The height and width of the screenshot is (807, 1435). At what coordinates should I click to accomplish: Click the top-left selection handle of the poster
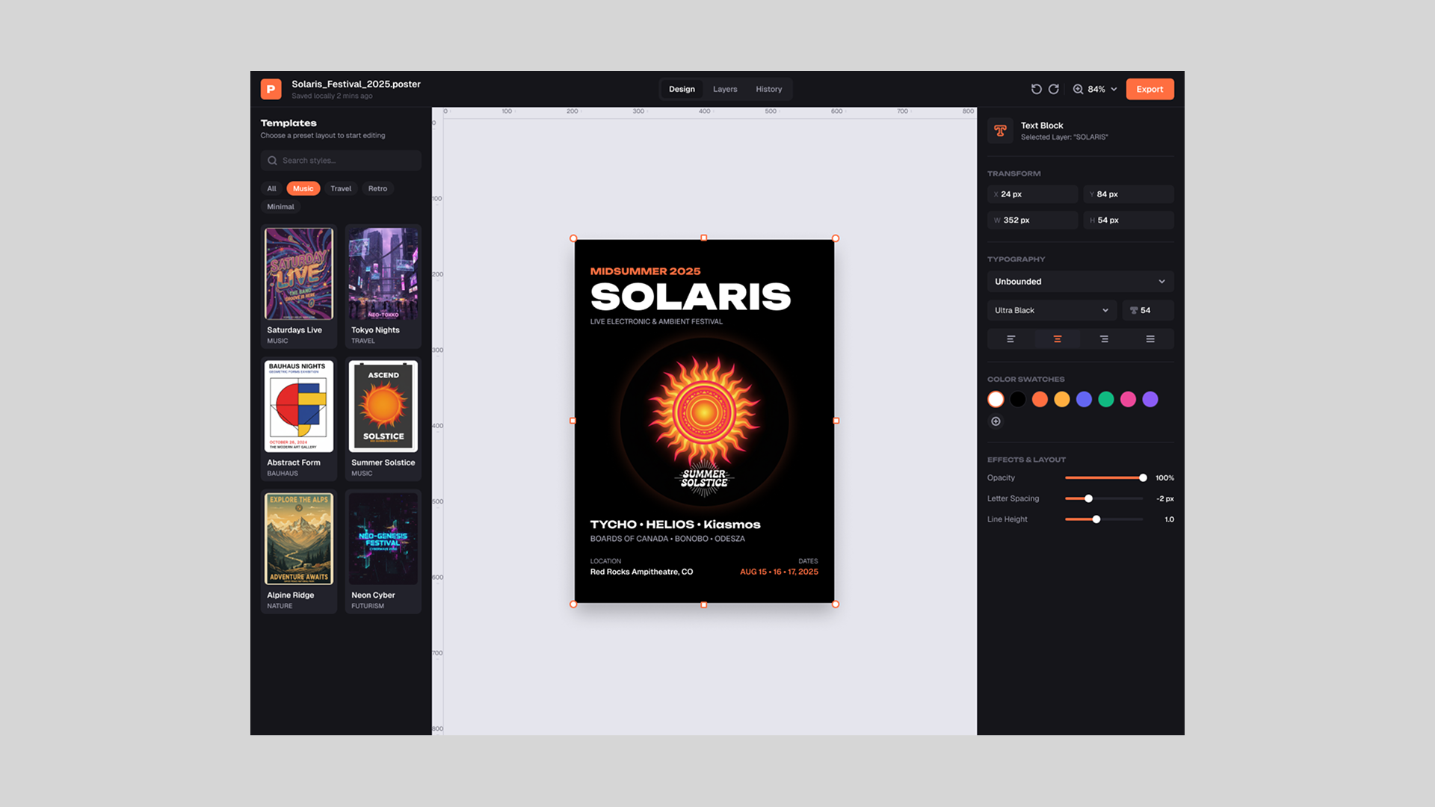pos(573,238)
